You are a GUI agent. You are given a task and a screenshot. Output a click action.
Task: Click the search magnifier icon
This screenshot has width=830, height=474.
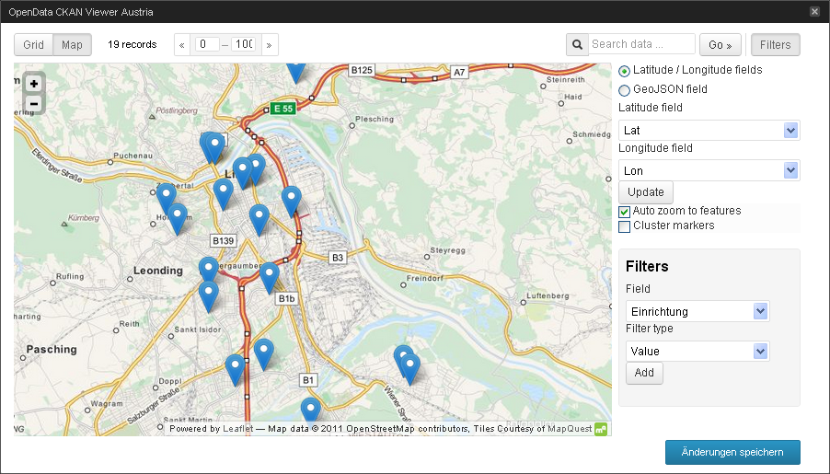point(578,44)
